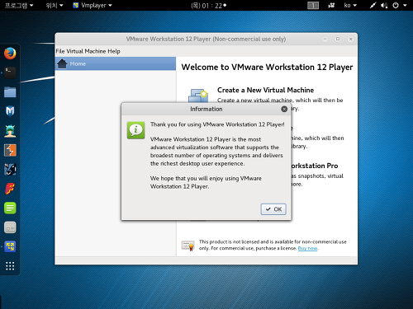Click the green info bubble icon

(x=135, y=130)
